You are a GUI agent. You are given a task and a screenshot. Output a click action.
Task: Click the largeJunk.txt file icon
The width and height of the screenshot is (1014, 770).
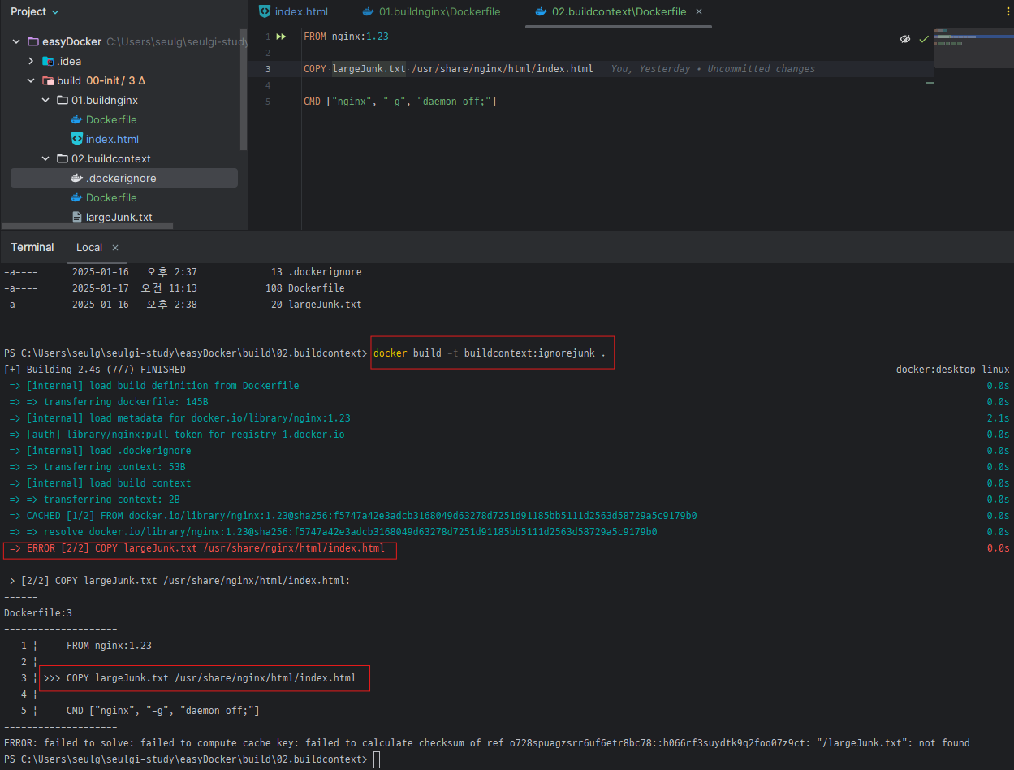[x=77, y=217]
